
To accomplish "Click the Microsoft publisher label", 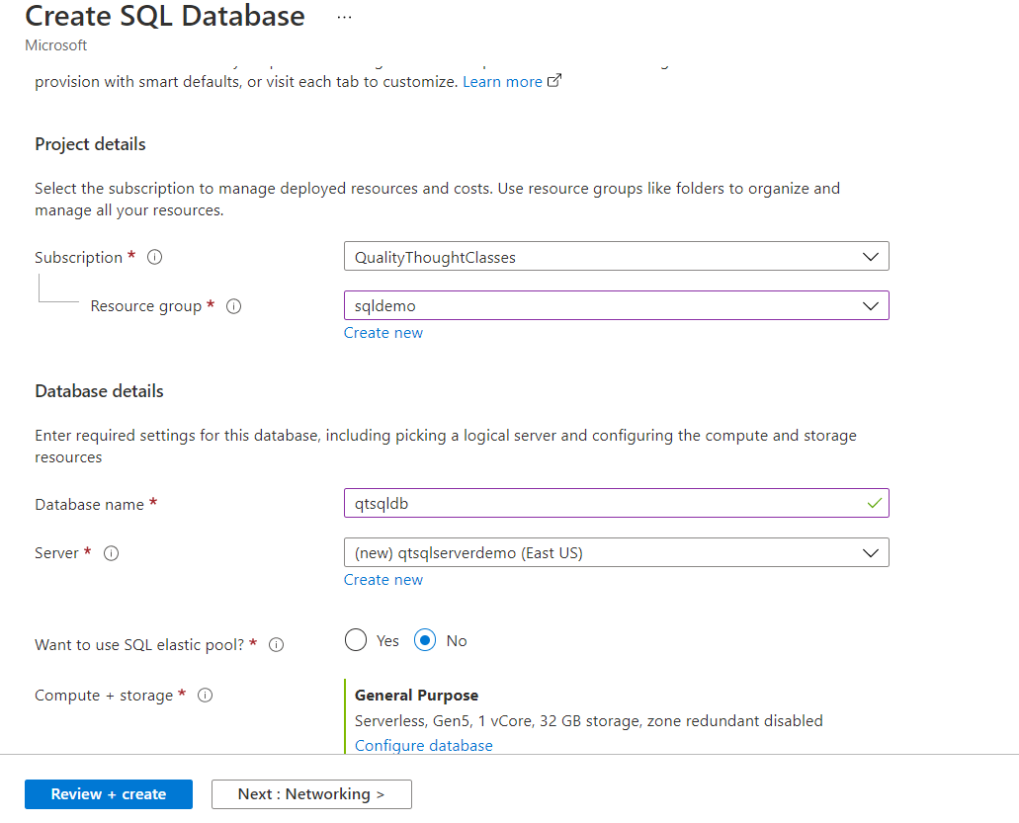I will [56, 45].
